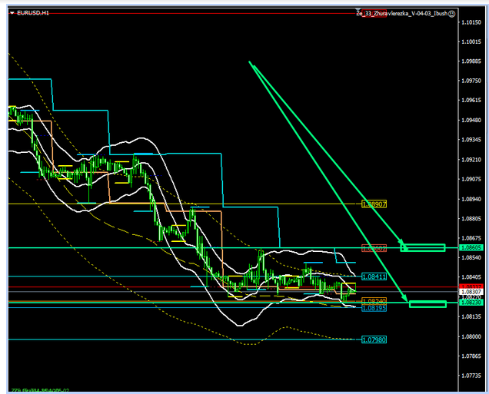Select the upper green target rectangle
This screenshot has height=394, width=489.
coord(424,247)
